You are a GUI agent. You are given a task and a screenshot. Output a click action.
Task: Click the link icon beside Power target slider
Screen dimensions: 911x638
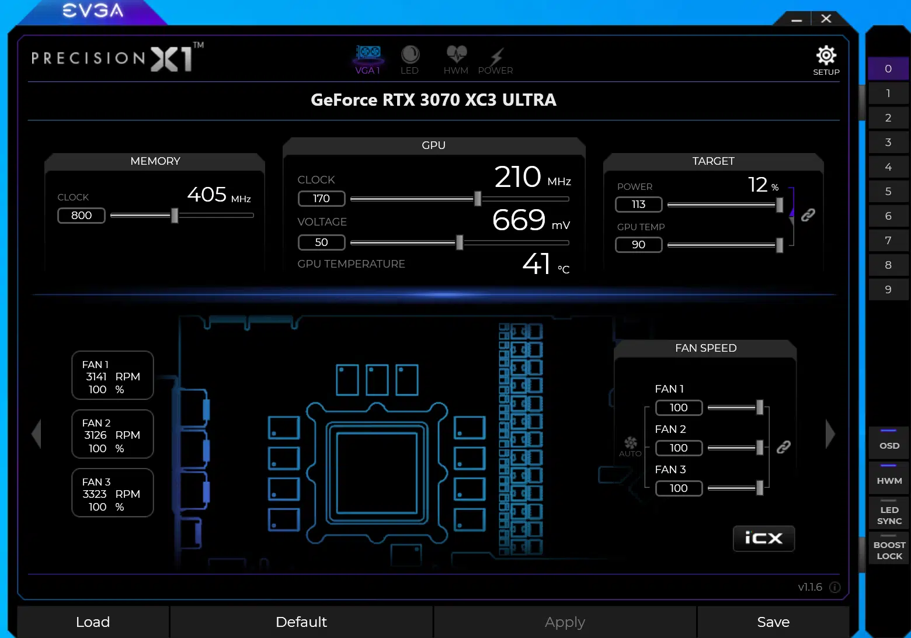(x=808, y=215)
